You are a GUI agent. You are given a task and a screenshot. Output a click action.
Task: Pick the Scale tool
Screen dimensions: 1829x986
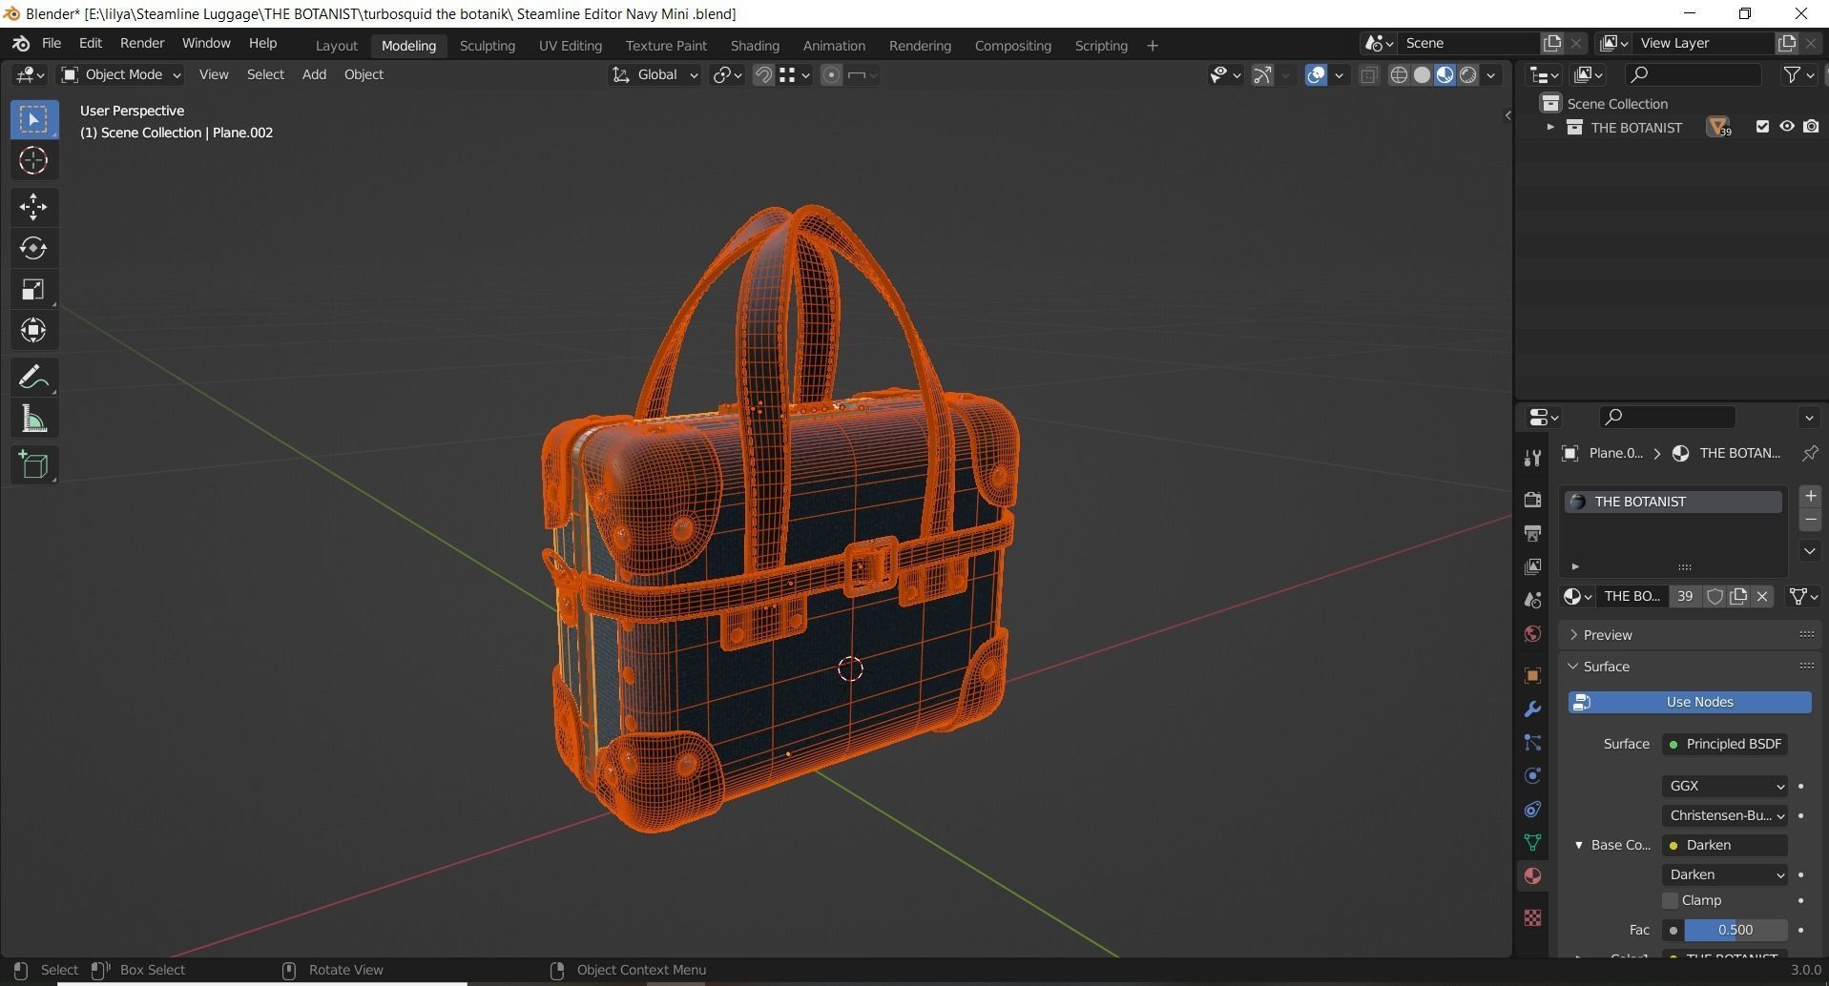click(33, 289)
